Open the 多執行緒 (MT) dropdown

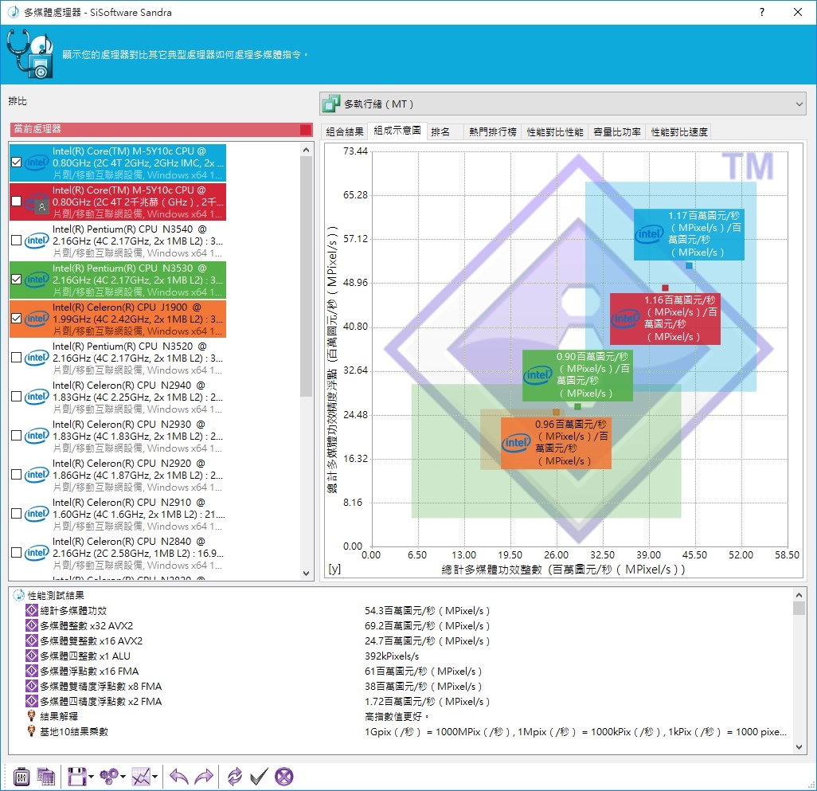point(563,104)
